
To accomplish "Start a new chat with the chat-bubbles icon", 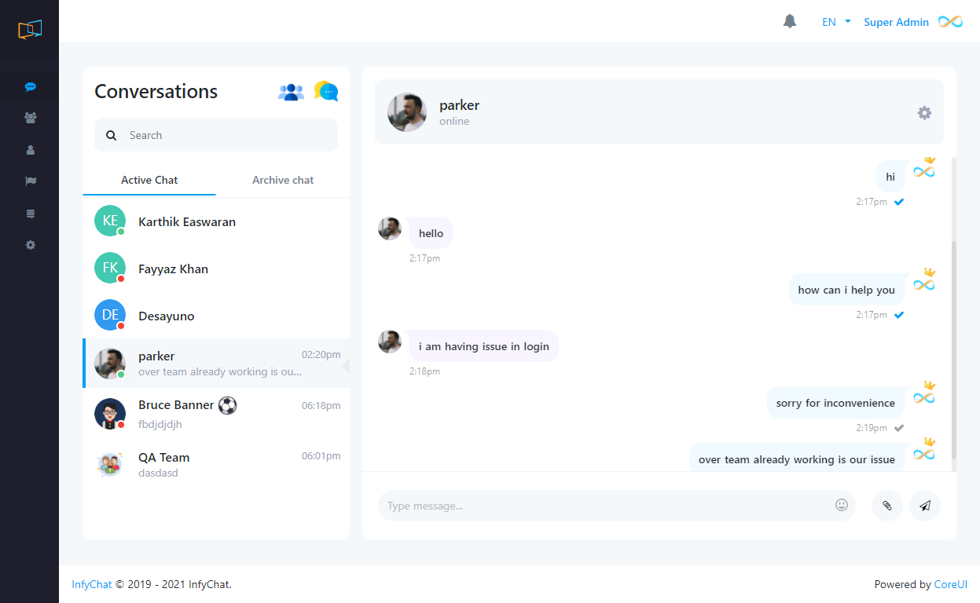I will 325,91.
